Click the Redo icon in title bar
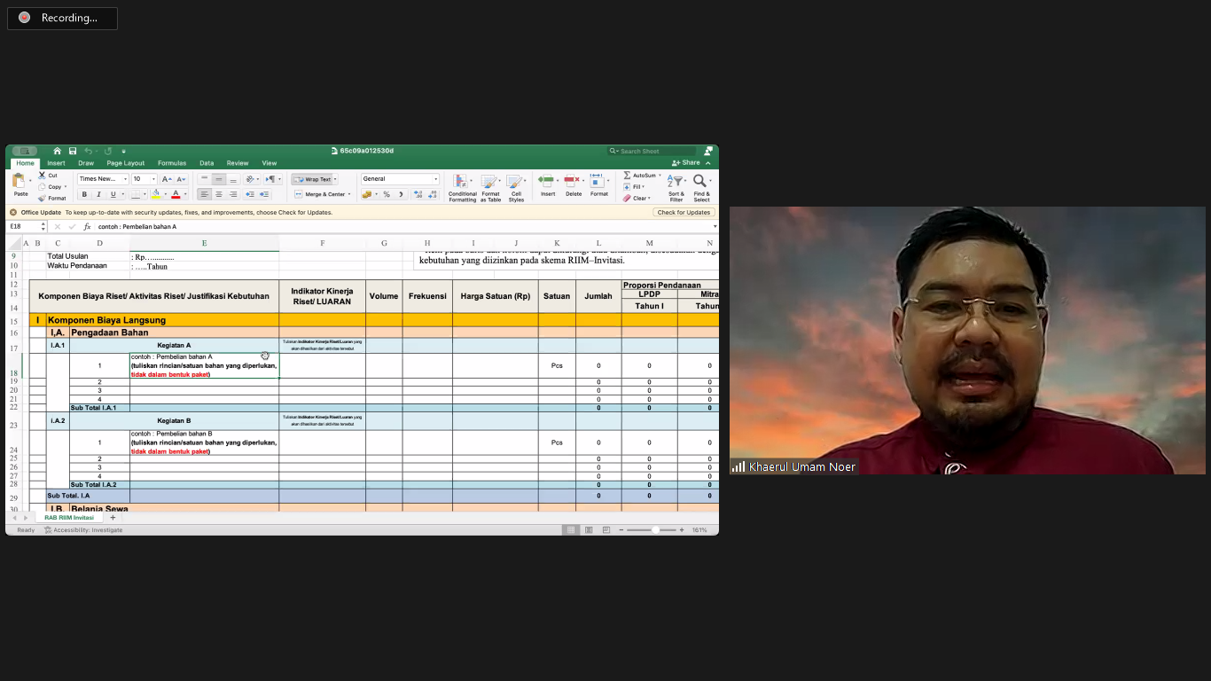This screenshot has height=681, width=1211. tap(108, 151)
